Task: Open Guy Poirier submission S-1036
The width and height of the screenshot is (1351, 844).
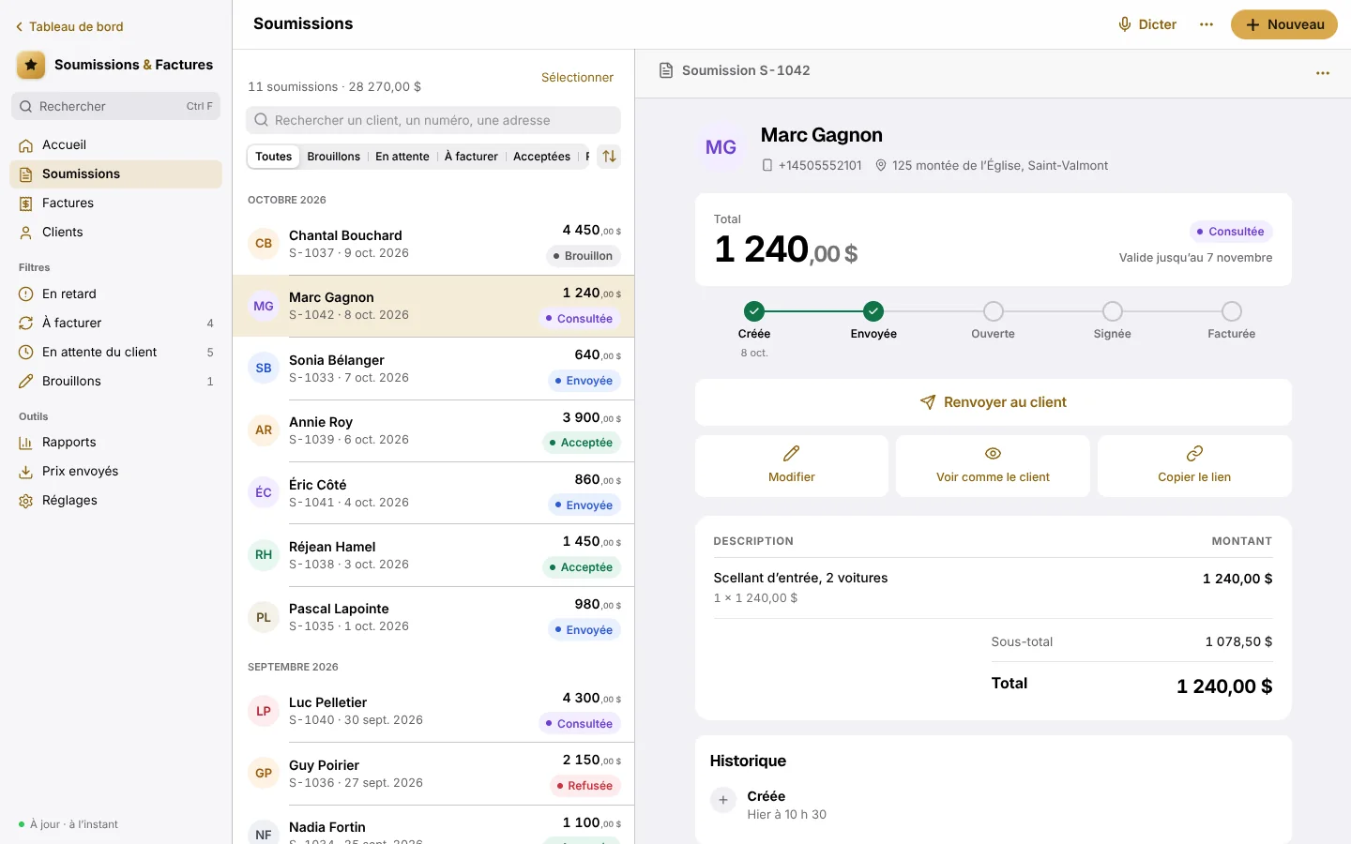Action: [433, 774]
